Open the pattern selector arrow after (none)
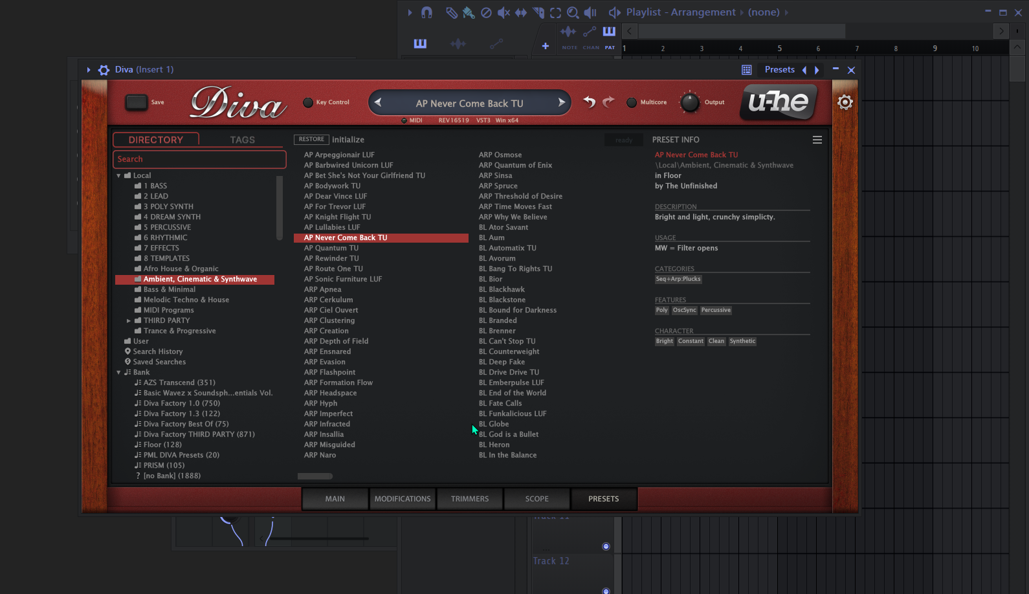1029x594 pixels. pyautogui.click(x=786, y=12)
